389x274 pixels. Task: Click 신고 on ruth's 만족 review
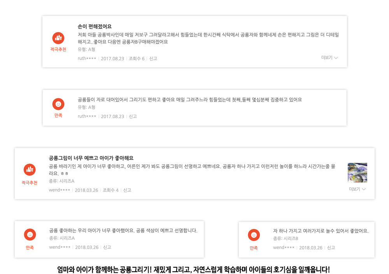133,116
